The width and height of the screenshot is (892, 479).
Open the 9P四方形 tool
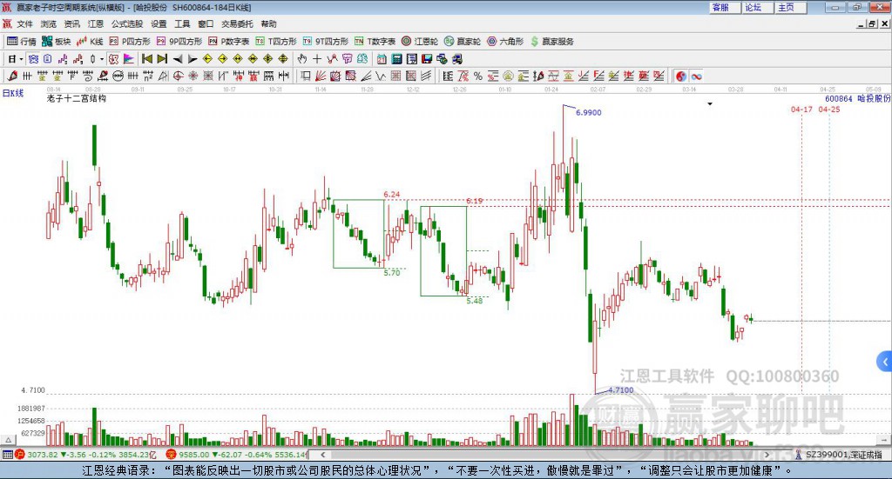click(179, 42)
